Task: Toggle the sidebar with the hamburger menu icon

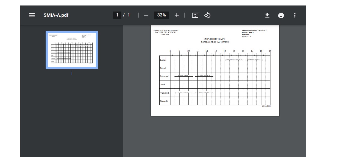Action: (x=32, y=15)
